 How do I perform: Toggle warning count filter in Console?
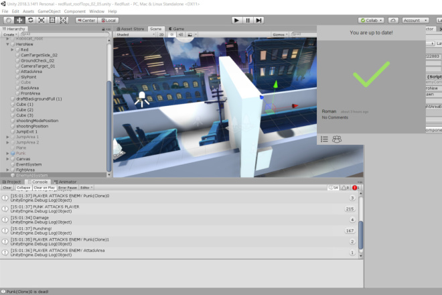(x=346, y=188)
